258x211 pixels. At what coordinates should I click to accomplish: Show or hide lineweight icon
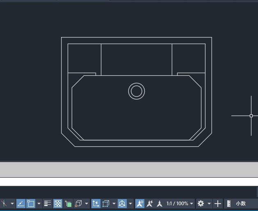tap(48, 204)
